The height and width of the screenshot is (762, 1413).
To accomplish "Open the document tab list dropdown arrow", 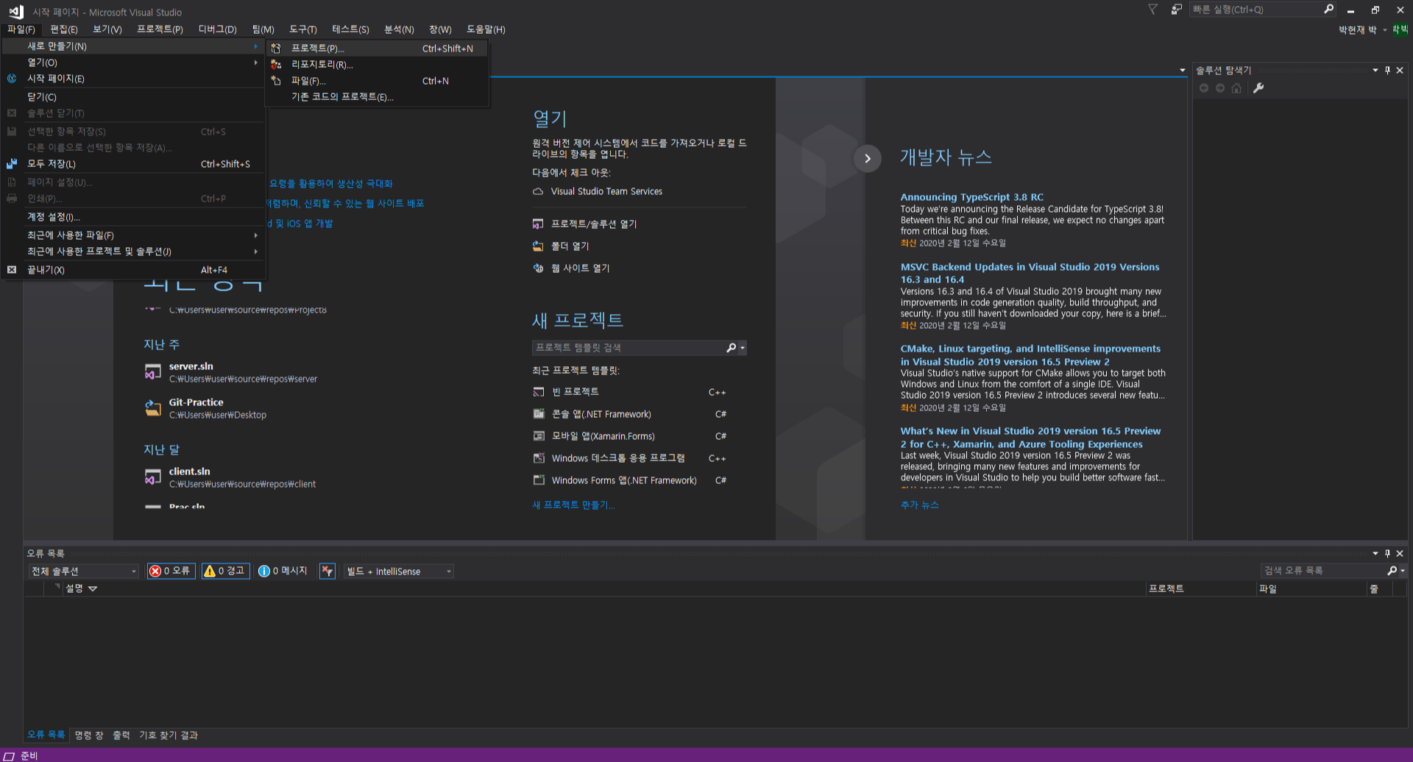I will [x=1183, y=71].
